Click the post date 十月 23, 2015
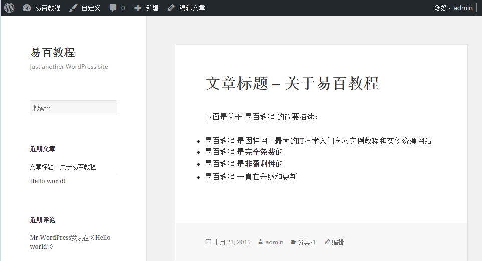482x261 pixels. pyautogui.click(x=232, y=242)
